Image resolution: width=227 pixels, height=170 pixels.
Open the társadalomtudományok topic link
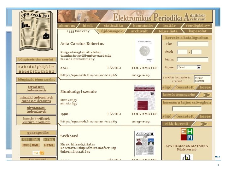point(36,110)
